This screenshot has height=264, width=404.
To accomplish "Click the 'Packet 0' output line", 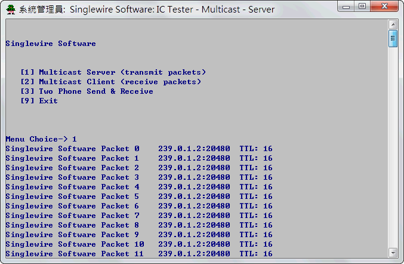I will pyautogui.click(x=139, y=149).
